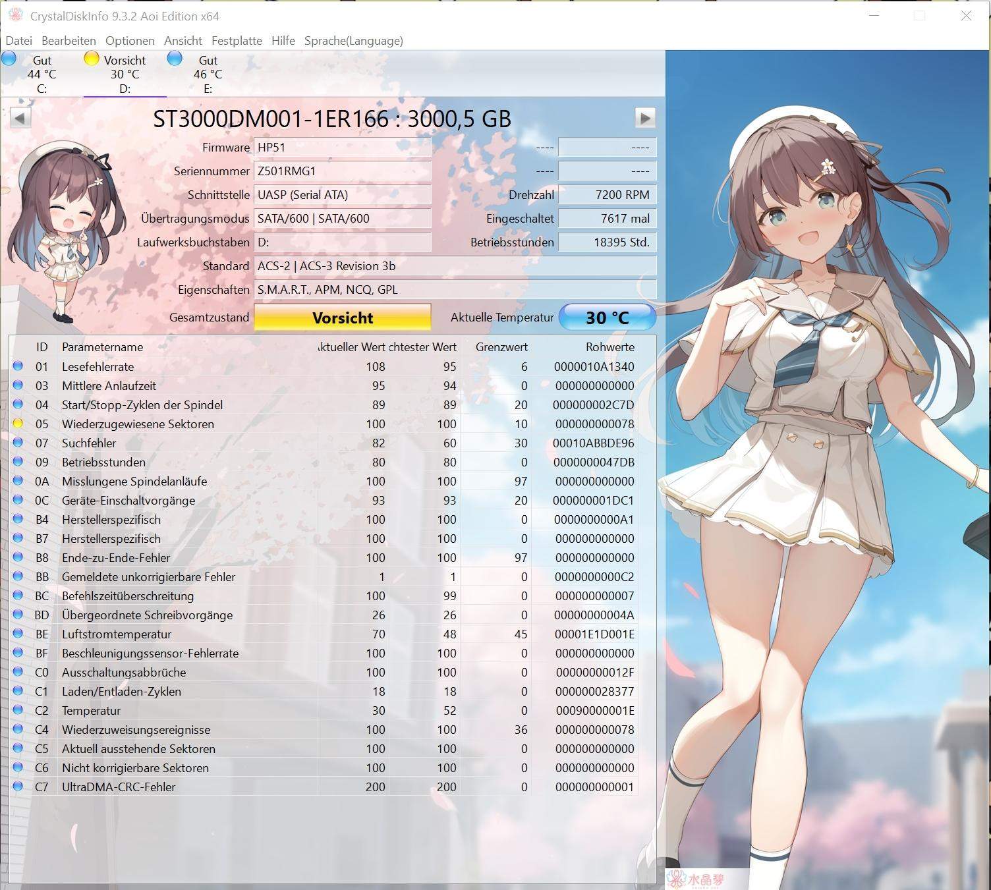Open the Optionen menu

[x=130, y=40]
